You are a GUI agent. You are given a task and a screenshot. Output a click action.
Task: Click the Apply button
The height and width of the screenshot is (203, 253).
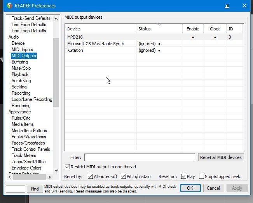[237, 188]
